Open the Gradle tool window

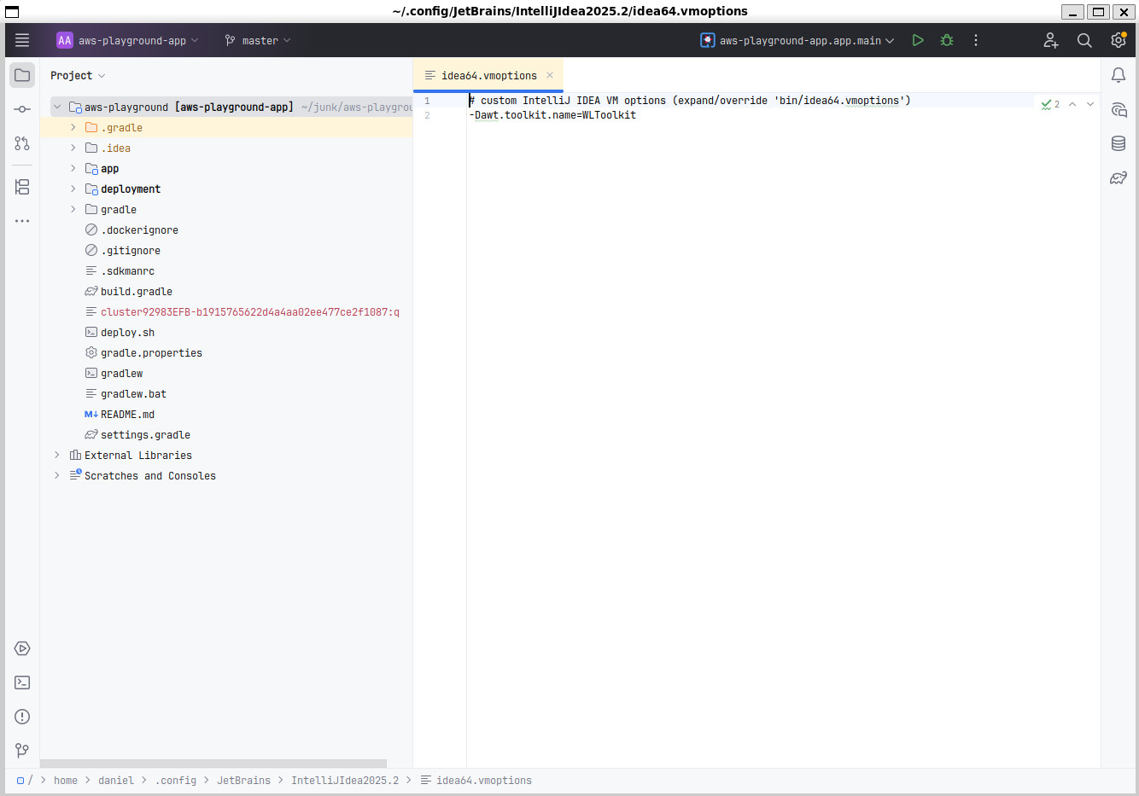[x=1119, y=177]
